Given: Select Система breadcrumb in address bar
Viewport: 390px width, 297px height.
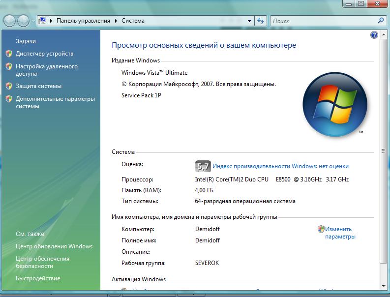Looking at the screenshot, I should [x=133, y=21].
